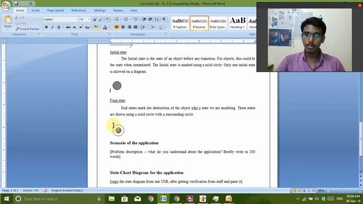Click the Windows search box
Viewport: 363px width, 204px height.
[57, 199]
